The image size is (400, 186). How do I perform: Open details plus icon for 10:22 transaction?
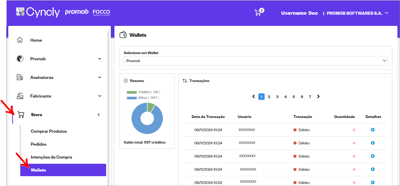[373, 182]
